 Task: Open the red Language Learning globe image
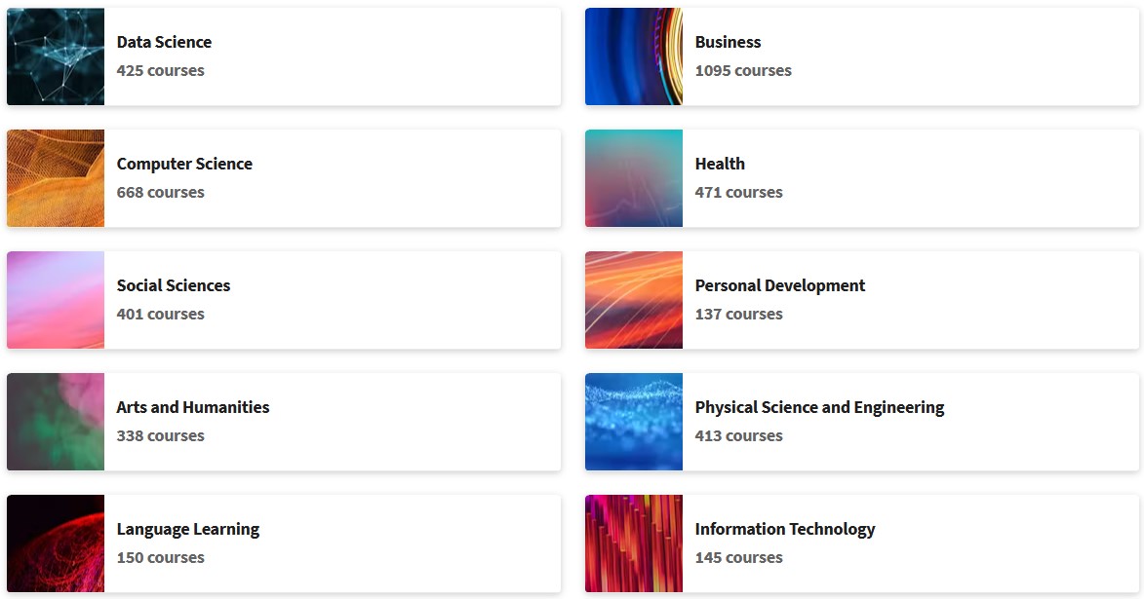tap(56, 543)
